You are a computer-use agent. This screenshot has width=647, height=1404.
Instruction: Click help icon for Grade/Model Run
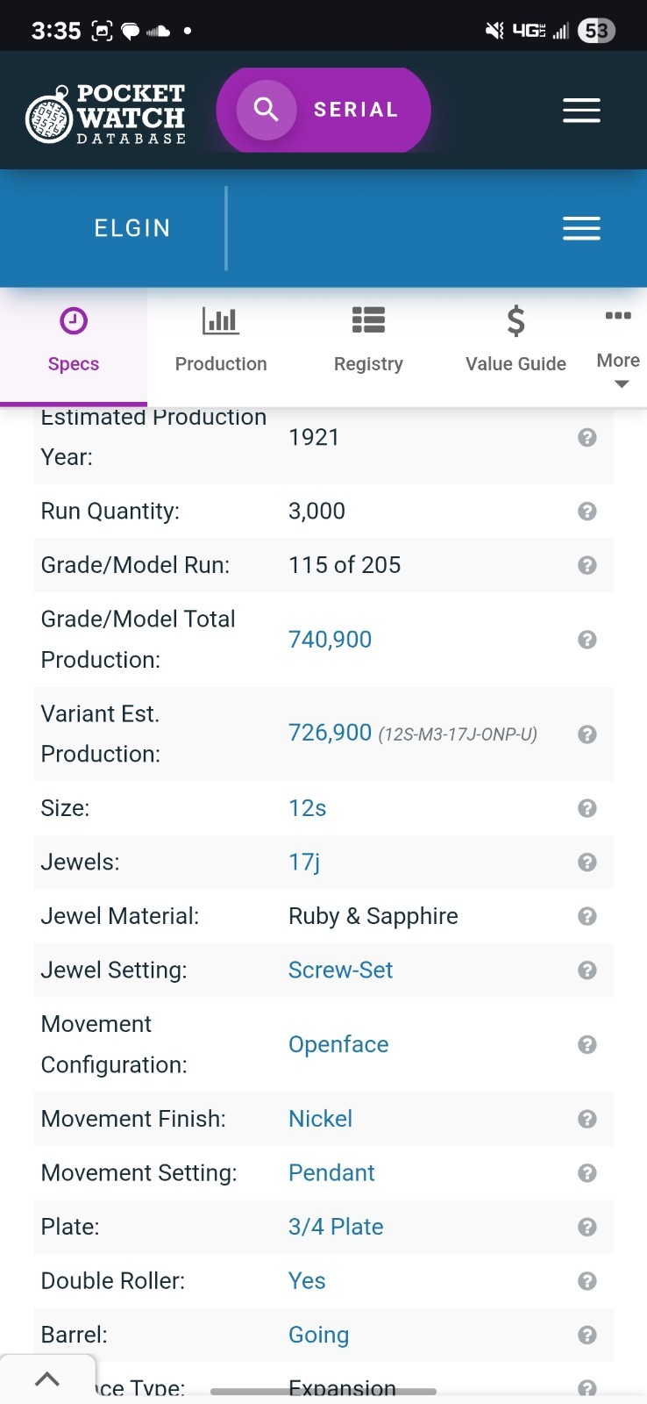pyautogui.click(x=587, y=565)
